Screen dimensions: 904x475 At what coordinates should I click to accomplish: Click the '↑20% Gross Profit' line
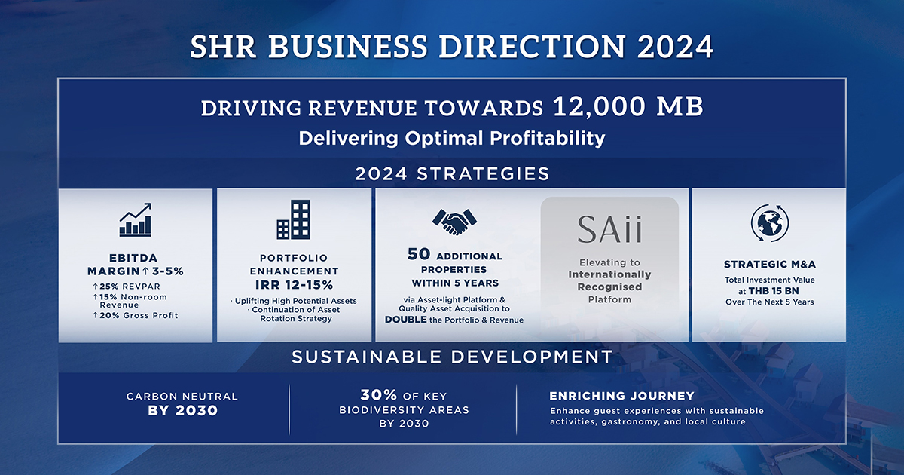tap(136, 315)
